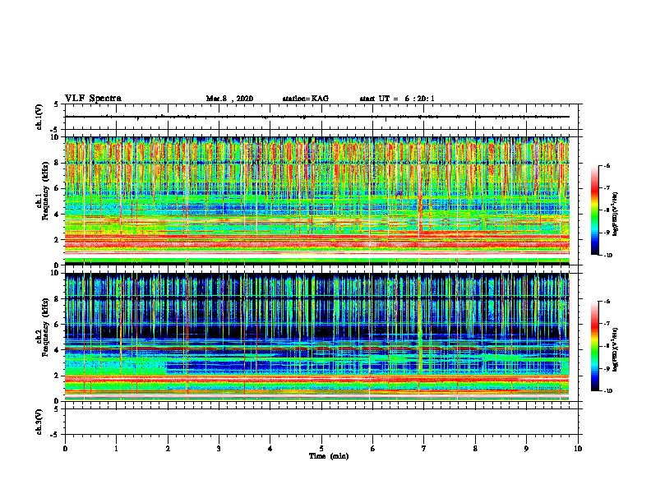This screenshot has height=503, width=651.
Task: Click the "ch.1(V)" axis label
Action: pos(39,117)
